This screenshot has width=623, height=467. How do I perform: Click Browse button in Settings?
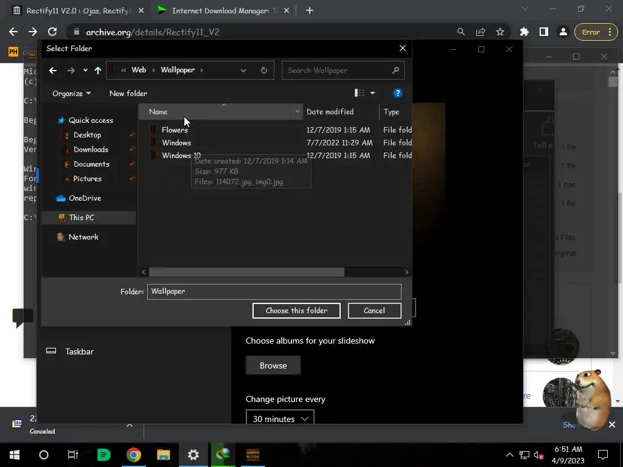[x=273, y=365]
